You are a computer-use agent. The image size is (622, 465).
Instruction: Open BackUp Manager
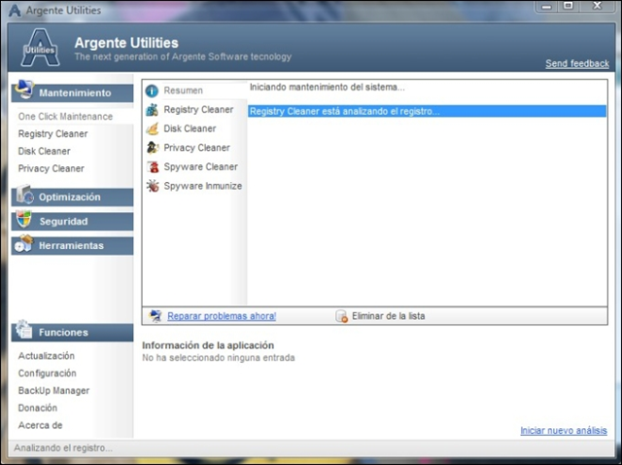[x=53, y=391]
